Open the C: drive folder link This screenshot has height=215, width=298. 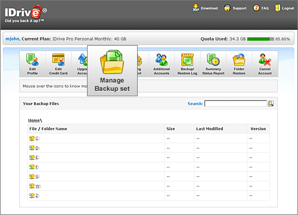[38, 138]
